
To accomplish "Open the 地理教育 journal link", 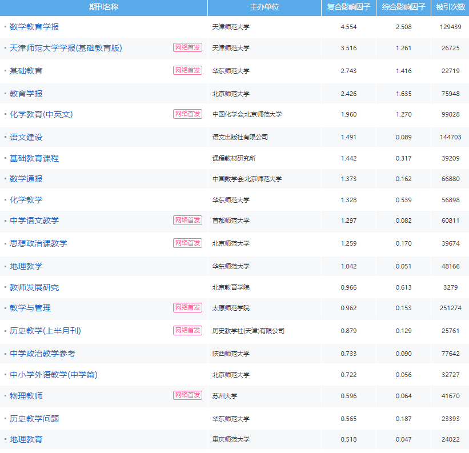I will point(26,439).
